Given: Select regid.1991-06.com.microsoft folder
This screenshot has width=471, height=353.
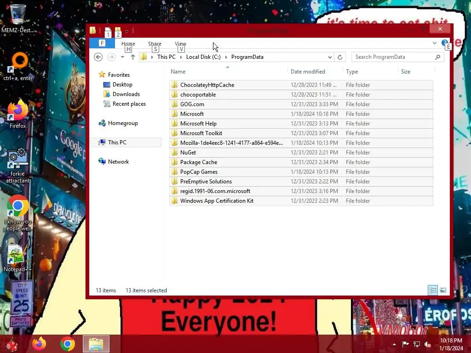Looking at the screenshot, I should coord(301,191).
